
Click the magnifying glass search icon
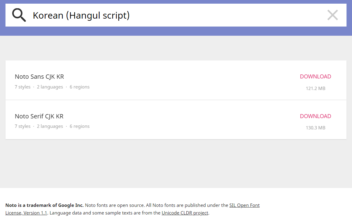pos(19,15)
